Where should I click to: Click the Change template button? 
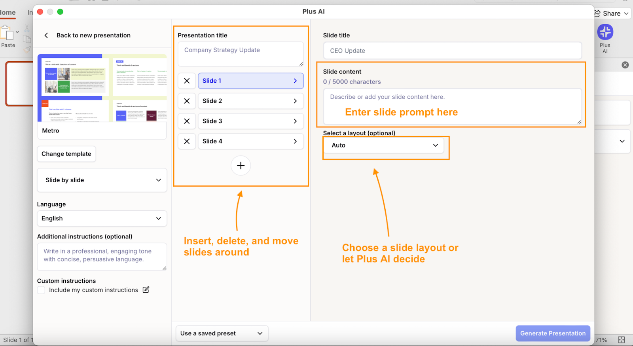coord(66,154)
